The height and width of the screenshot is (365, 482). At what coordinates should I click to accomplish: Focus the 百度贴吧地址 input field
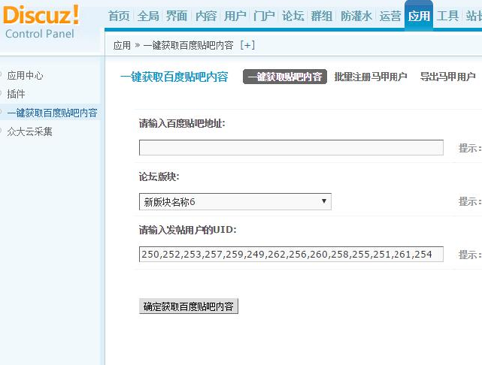point(291,148)
